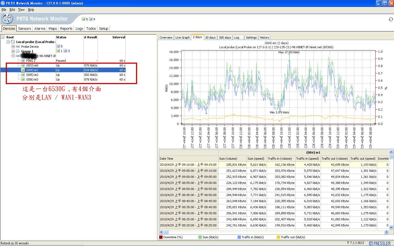Click the PING 2 sensor icon

(x=23, y=61)
